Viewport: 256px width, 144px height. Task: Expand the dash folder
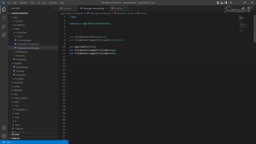pyautogui.click(x=17, y=113)
